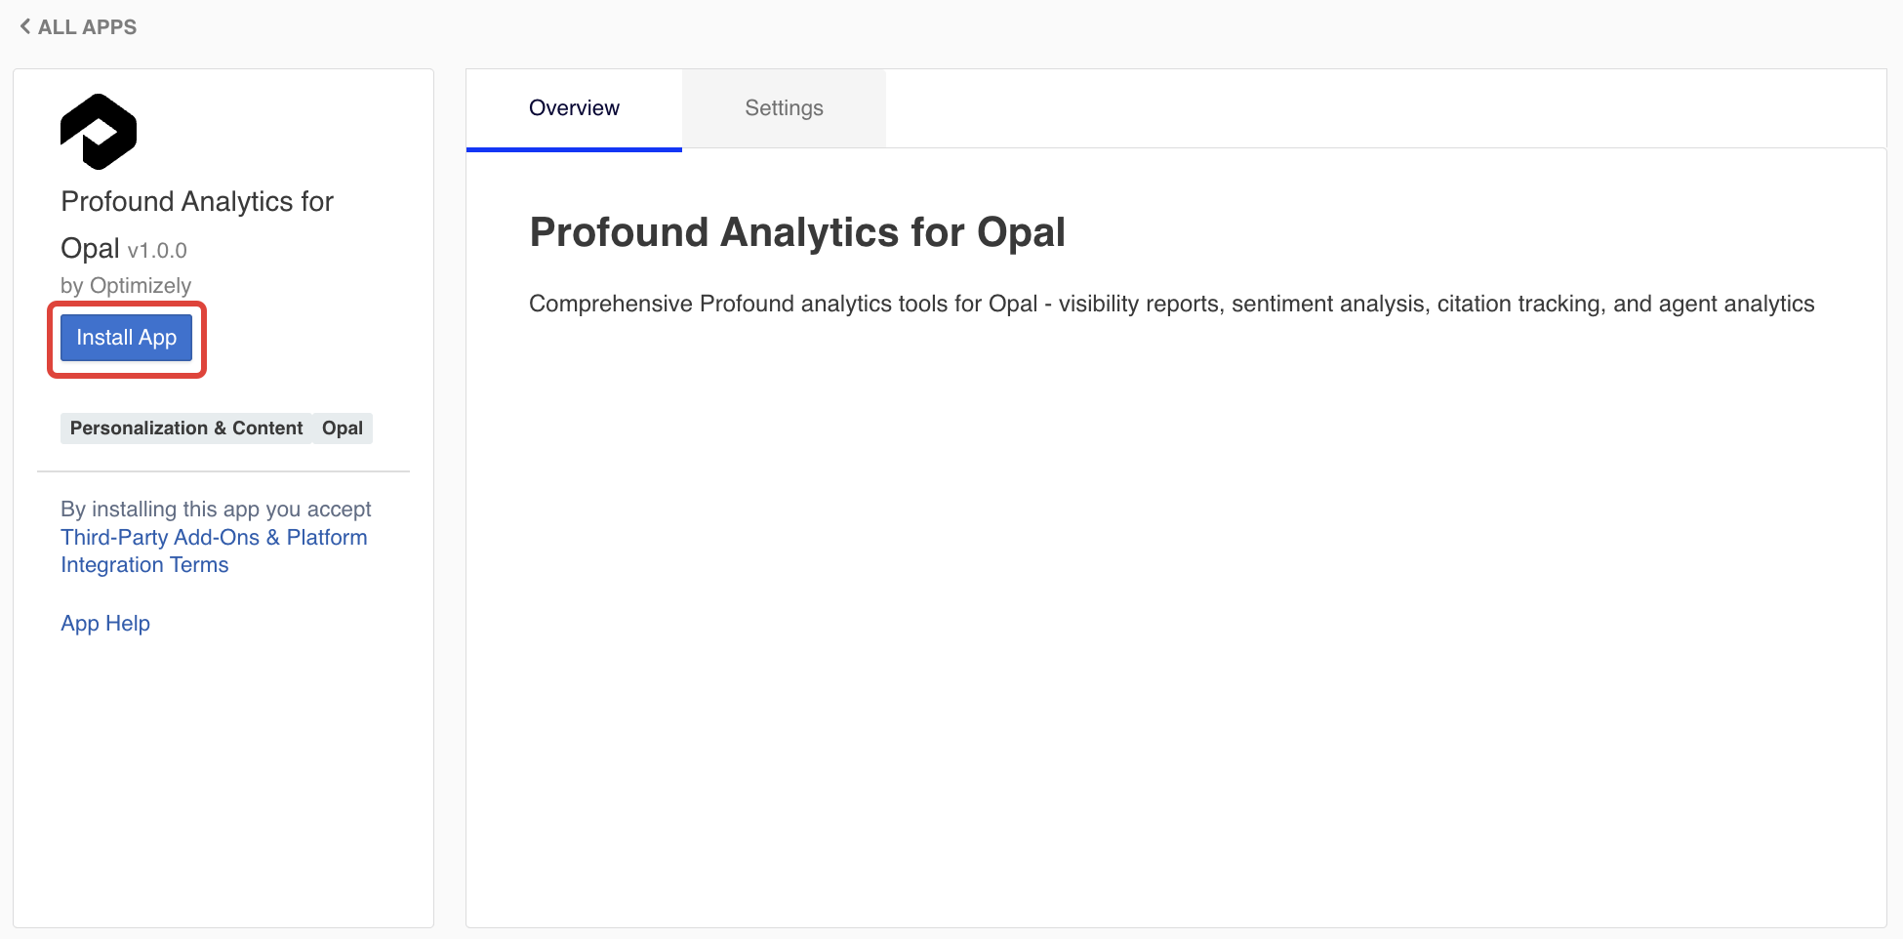1903x939 pixels.
Task: Switch to the Settings tab
Action: tap(784, 108)
